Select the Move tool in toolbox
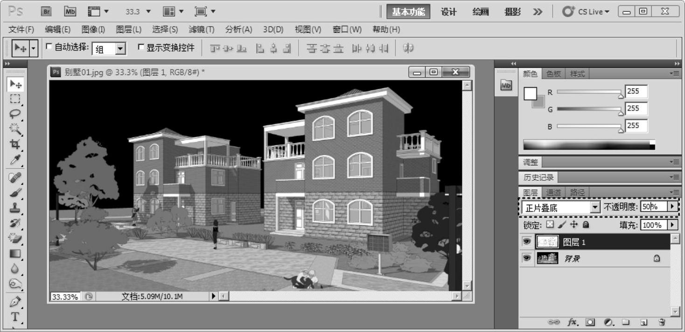Screen dimensions: 685x332 (x=15, y=84)
